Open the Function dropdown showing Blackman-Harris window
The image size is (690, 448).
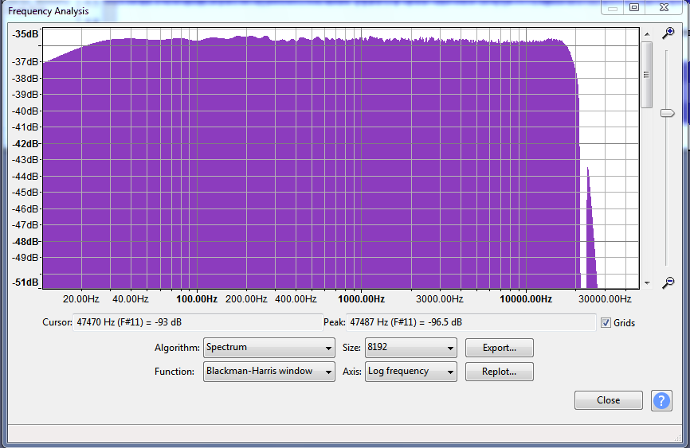click(x=269, y=372)
